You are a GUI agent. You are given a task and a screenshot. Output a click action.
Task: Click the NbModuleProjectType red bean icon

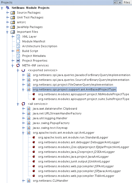tap(34, 94)
